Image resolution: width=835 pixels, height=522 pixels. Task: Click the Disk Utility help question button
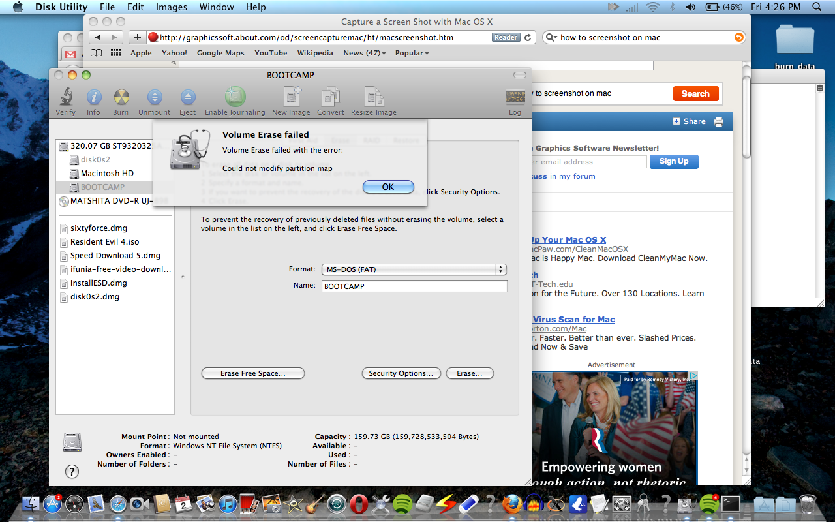[72, 471]
